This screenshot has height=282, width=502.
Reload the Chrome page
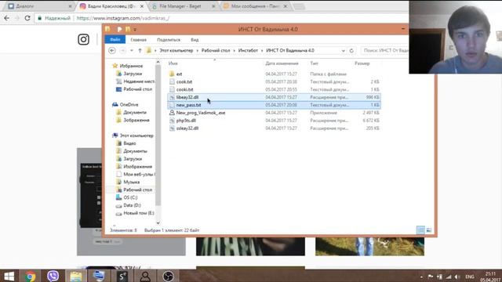(27, 18)
